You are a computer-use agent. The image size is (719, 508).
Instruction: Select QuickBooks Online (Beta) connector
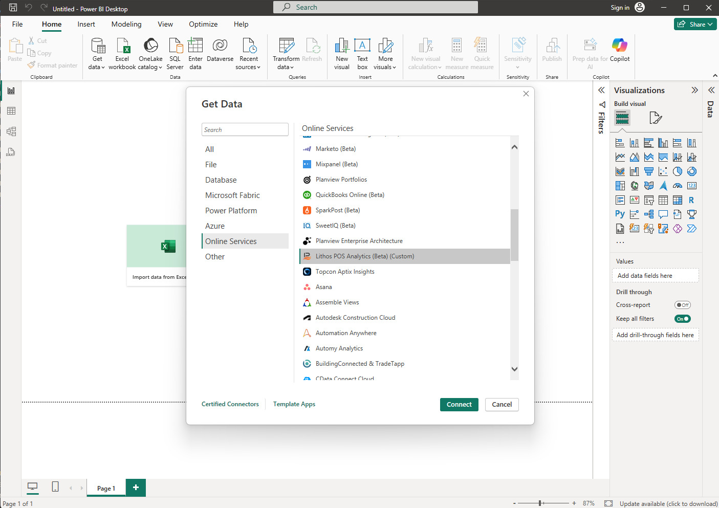click(x=405, y=195)
